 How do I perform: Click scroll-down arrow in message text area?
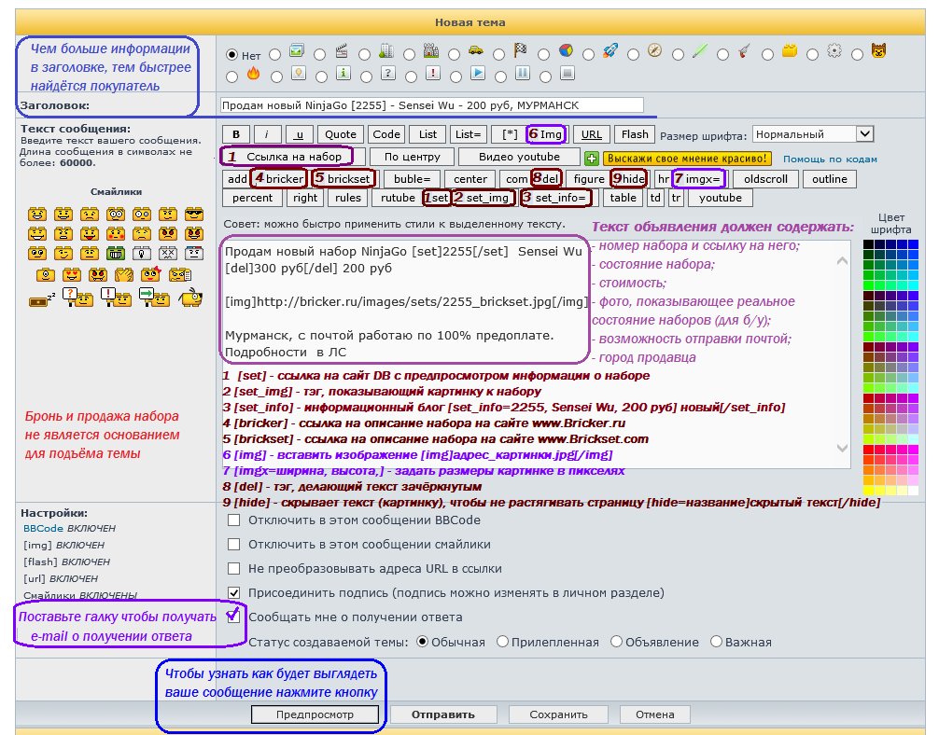pos(842,449)
